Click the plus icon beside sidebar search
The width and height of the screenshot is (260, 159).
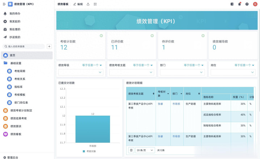pyautogui.click(x=50, y=46)
